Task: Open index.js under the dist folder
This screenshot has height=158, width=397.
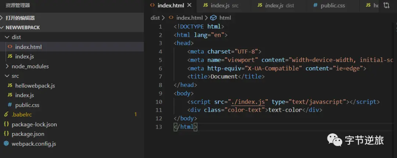Action: (x=72, y=57)
